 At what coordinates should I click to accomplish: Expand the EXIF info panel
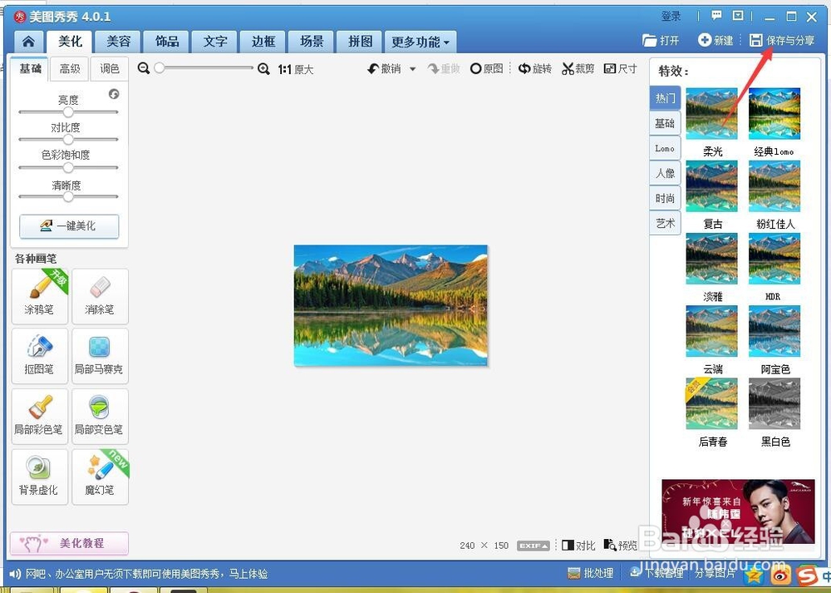[533, 546]
